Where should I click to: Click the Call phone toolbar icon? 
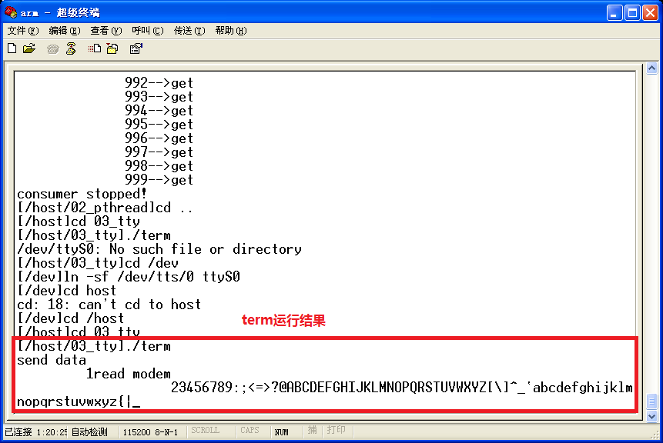[53, 49]
